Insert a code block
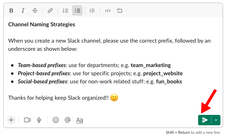The height and width of the screenshot is (136, 226). click(x=119, y=10)
